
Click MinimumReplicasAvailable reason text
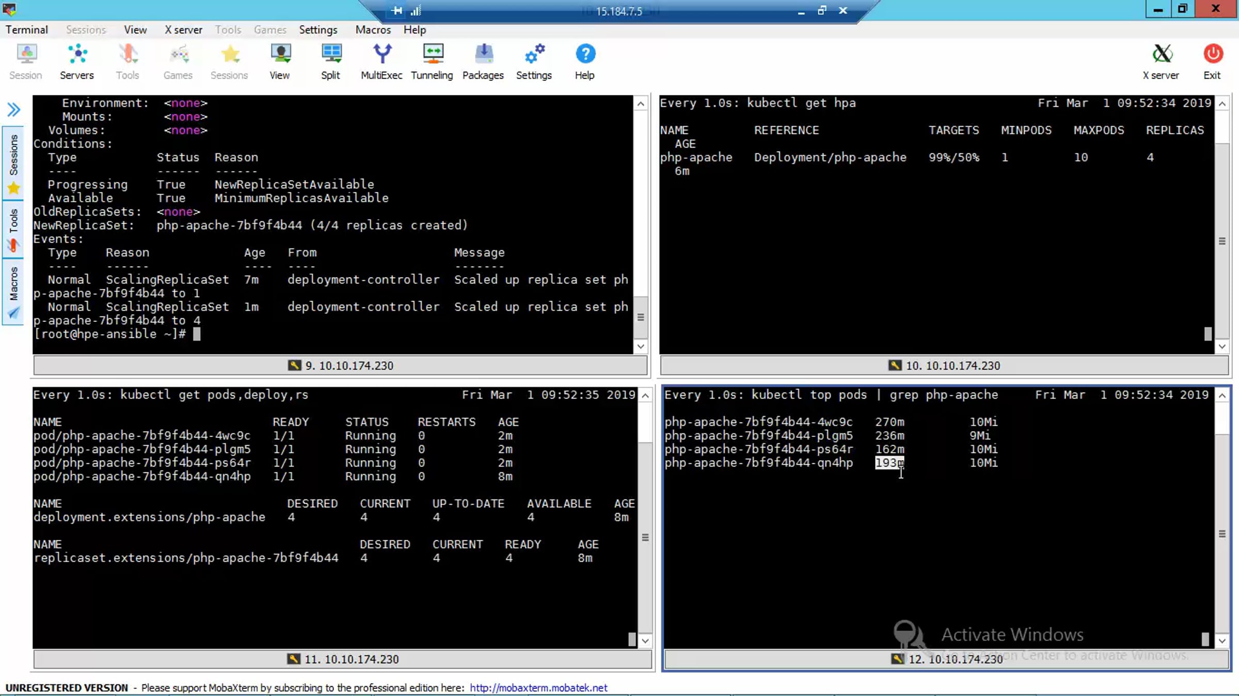coord(301,198)
